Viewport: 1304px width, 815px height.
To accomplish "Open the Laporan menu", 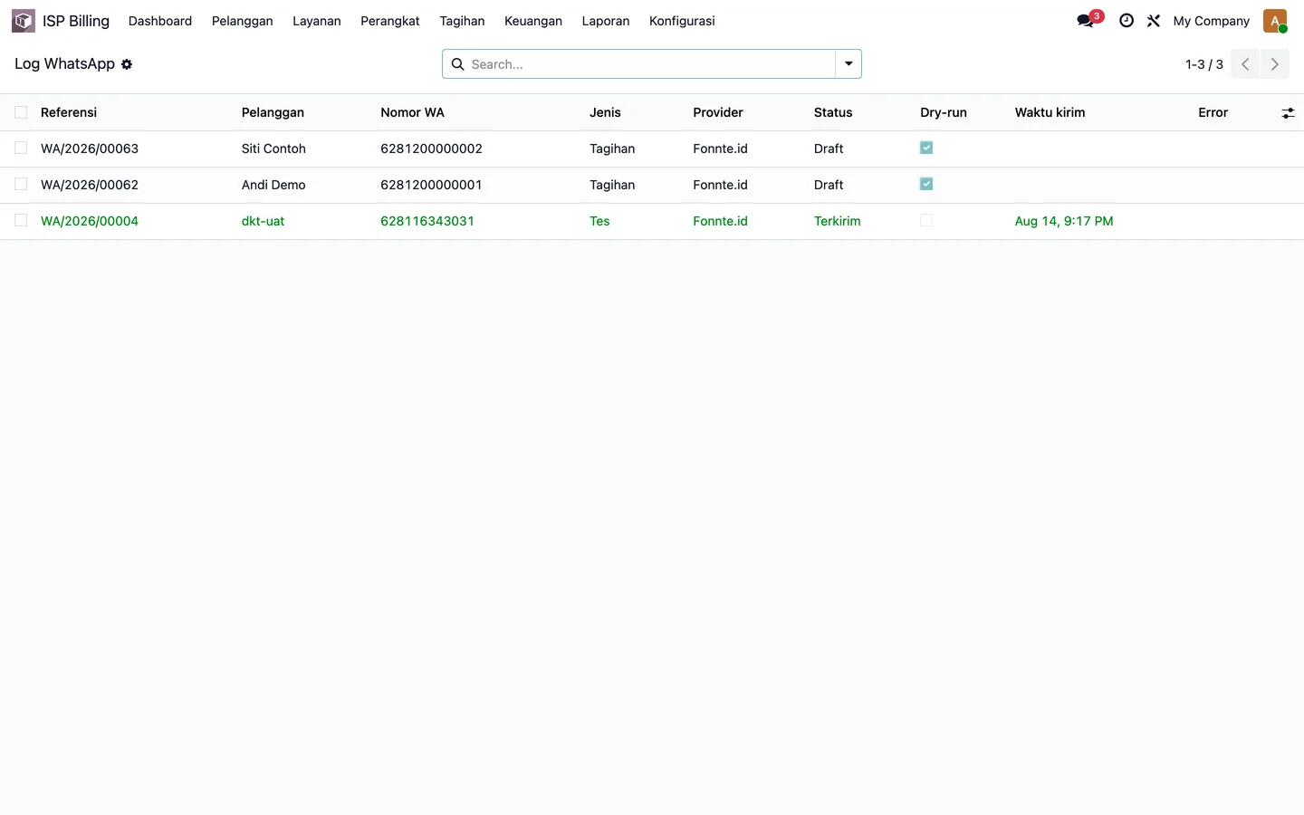I will [x=606, y=21].
